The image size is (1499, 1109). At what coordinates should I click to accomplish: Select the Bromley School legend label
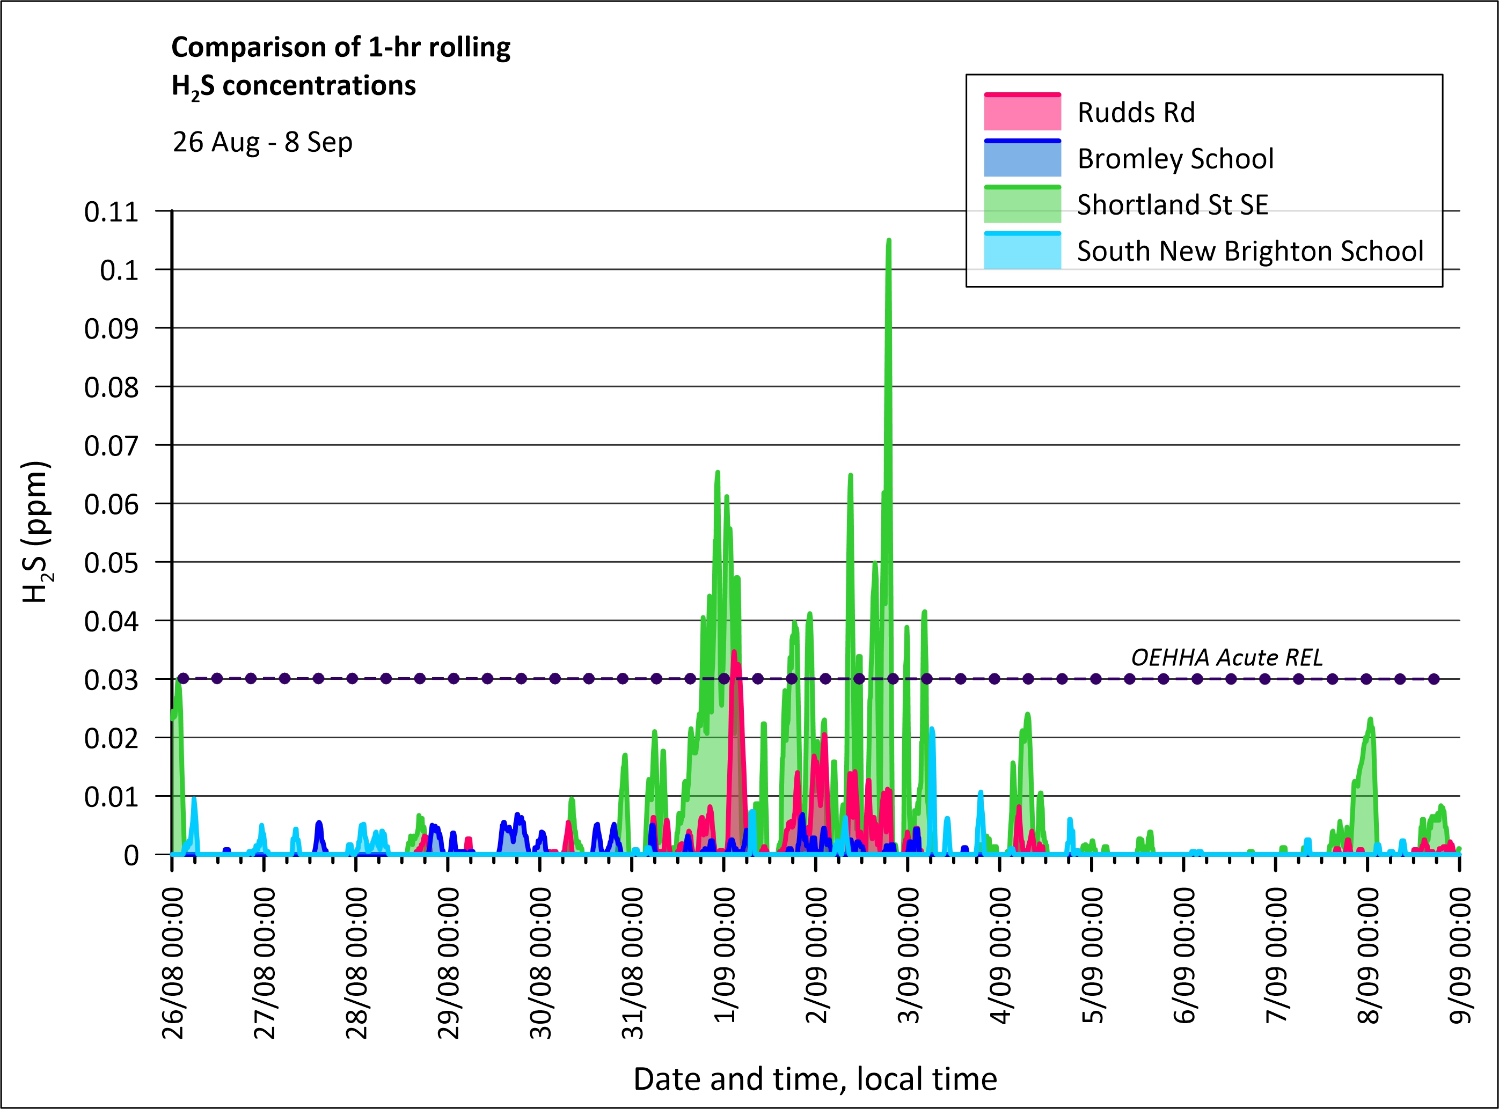[1175, 159]
